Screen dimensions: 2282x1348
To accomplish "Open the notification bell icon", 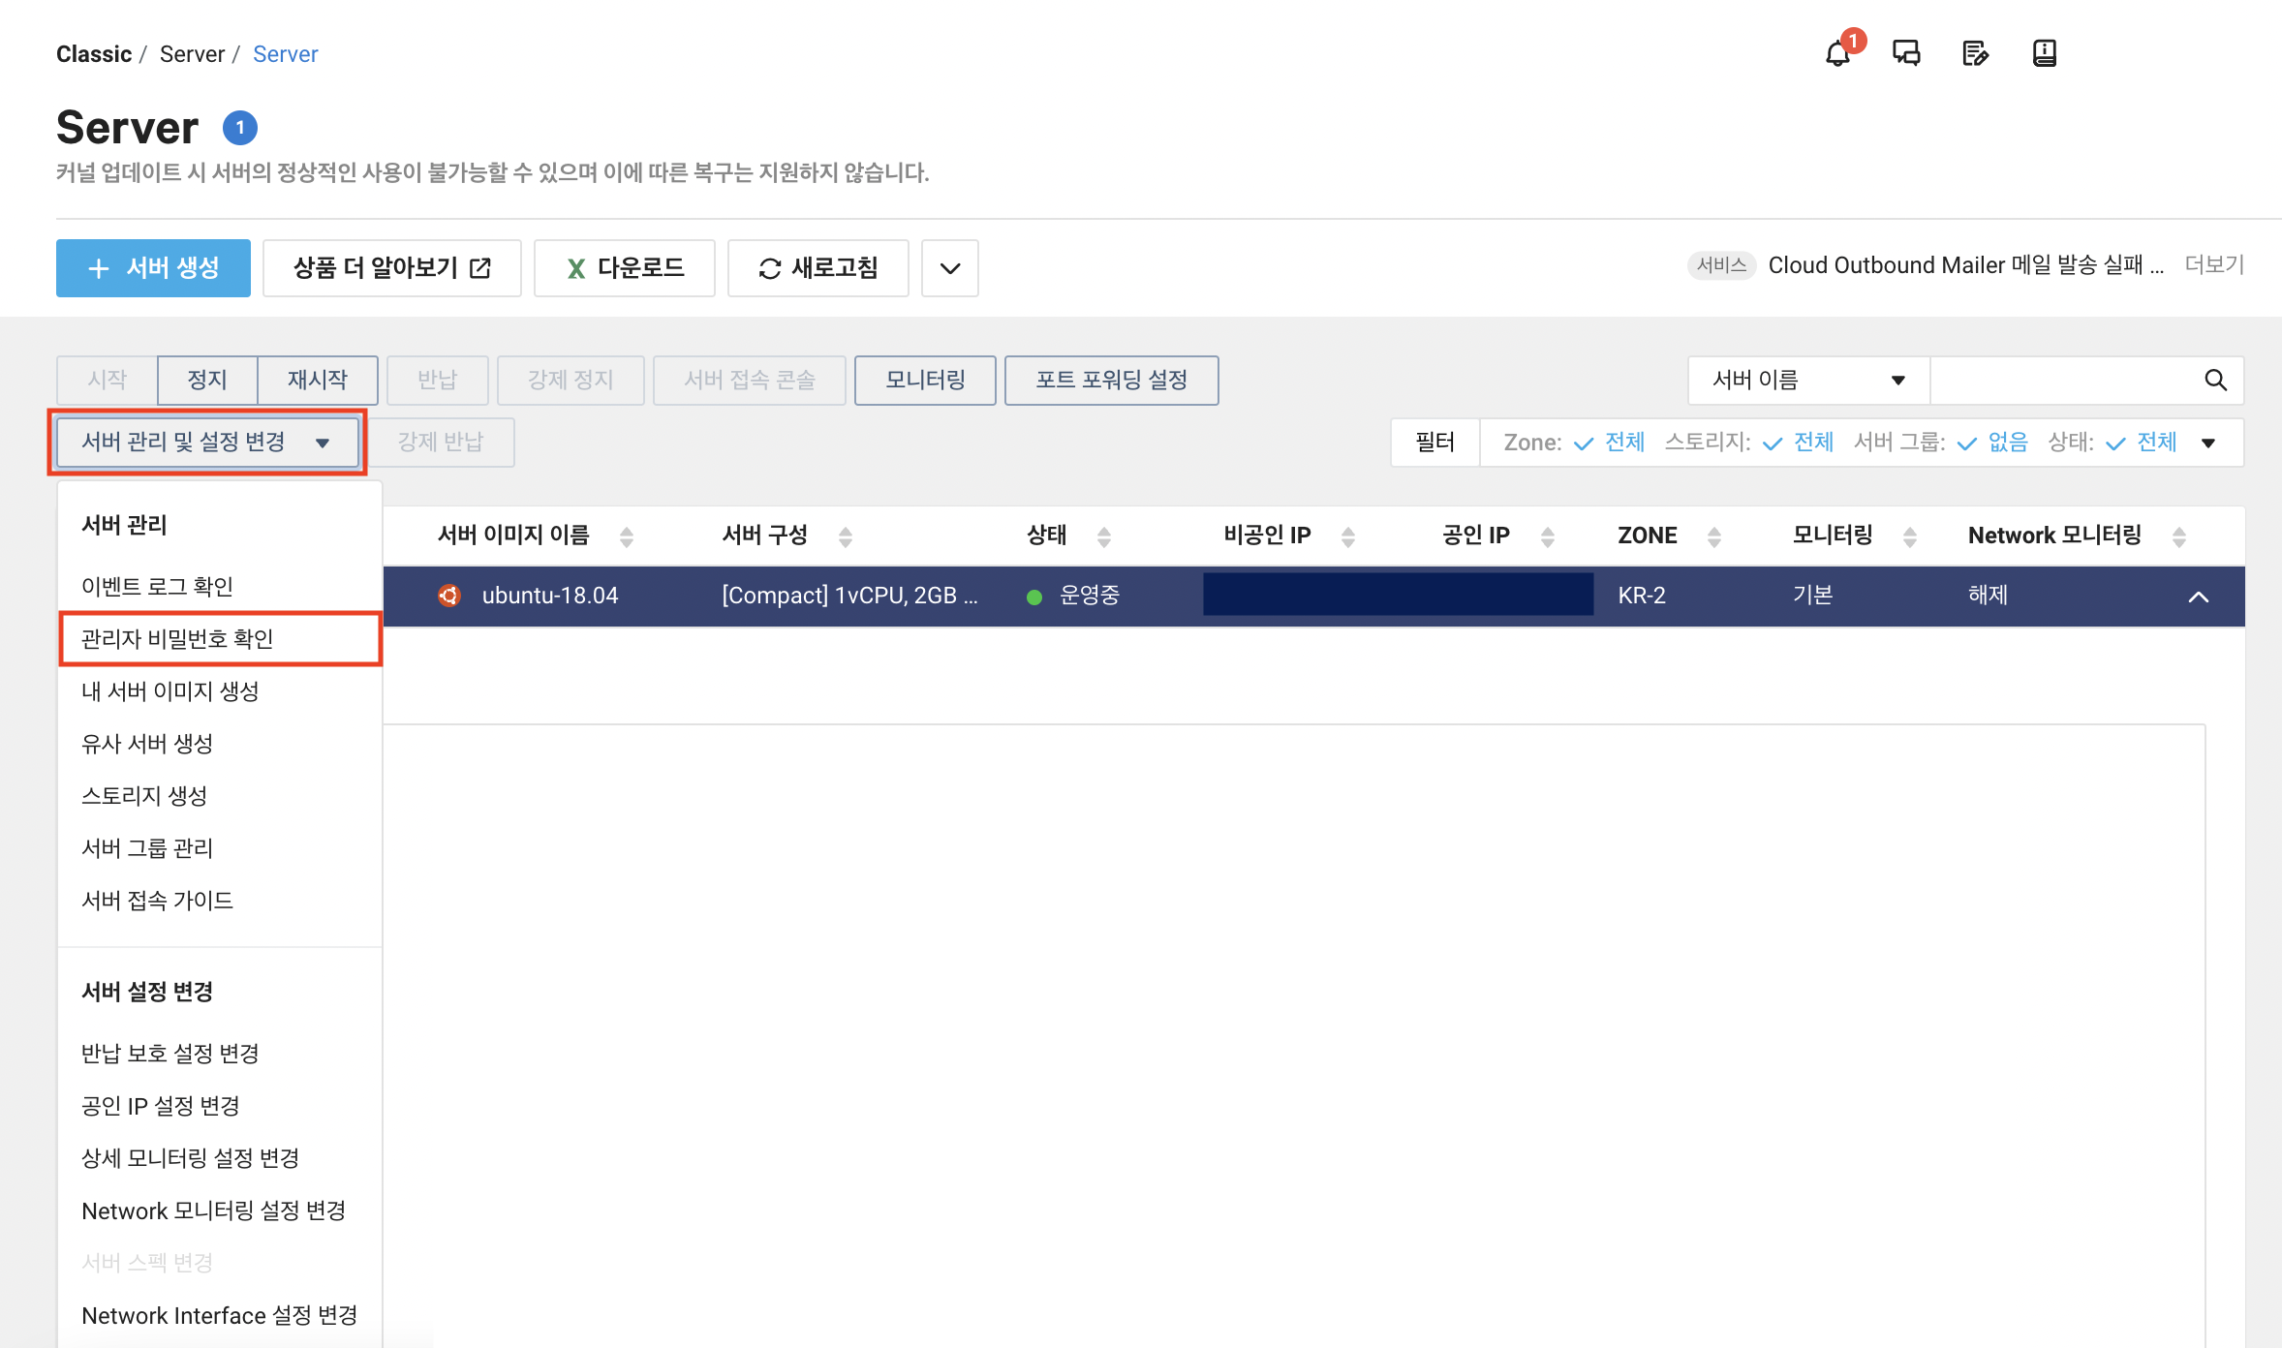I will [x=1837, y=54].
